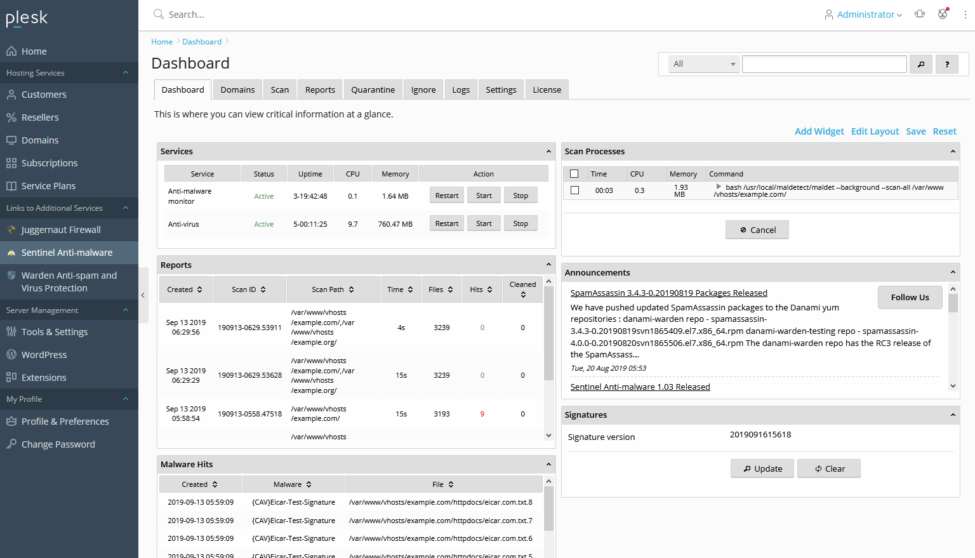Viewport: 975px width, 558px height.
Task: Collapse the sidebar with arrow handle
Action: (143, 295)
